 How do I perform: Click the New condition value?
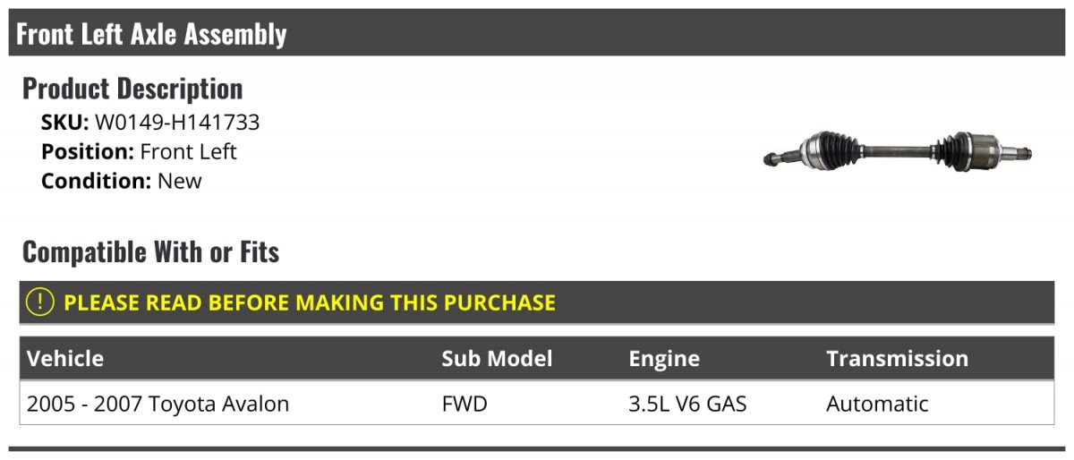tap(180, 181)
